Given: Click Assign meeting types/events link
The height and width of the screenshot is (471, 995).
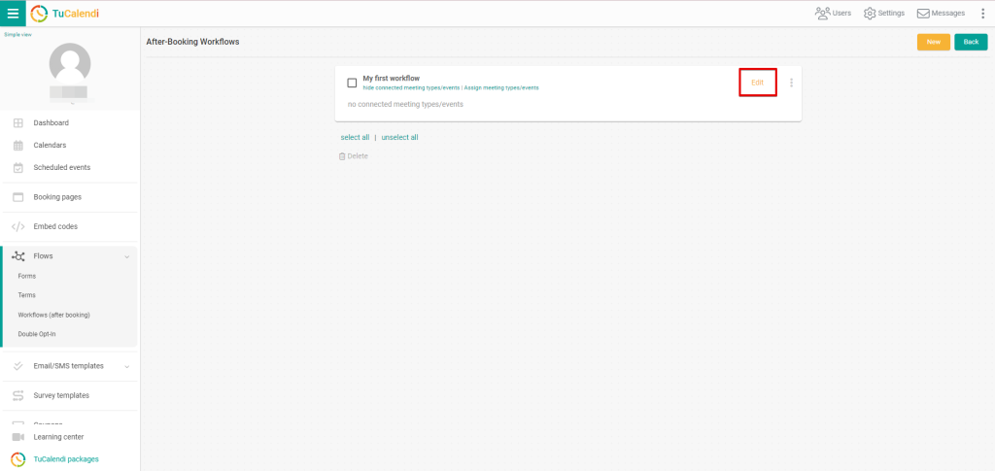Looking at the screenshot, I should [501, 87].
